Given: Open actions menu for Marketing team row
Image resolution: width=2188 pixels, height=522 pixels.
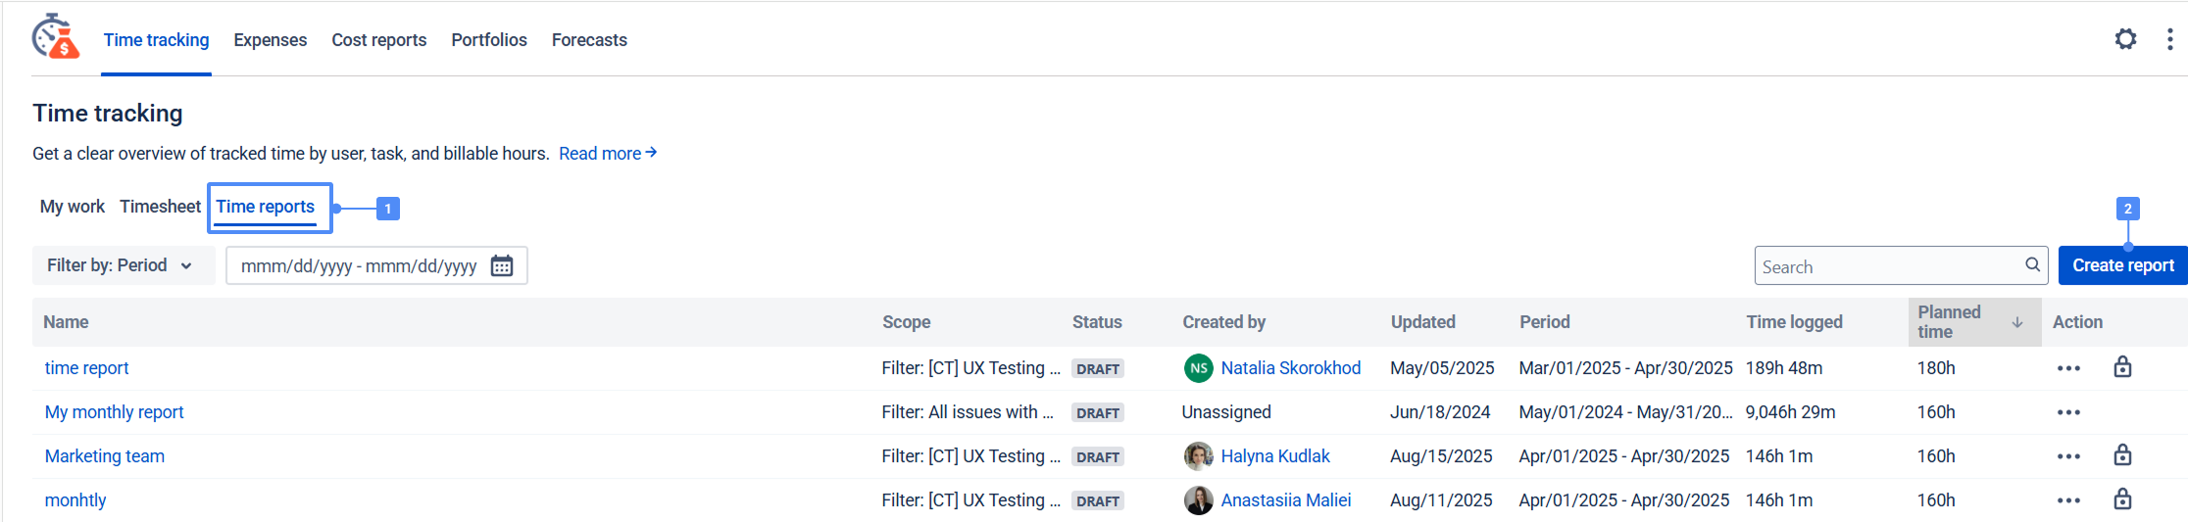Looking at the screenshot, I should click(x=2068, y=456).
